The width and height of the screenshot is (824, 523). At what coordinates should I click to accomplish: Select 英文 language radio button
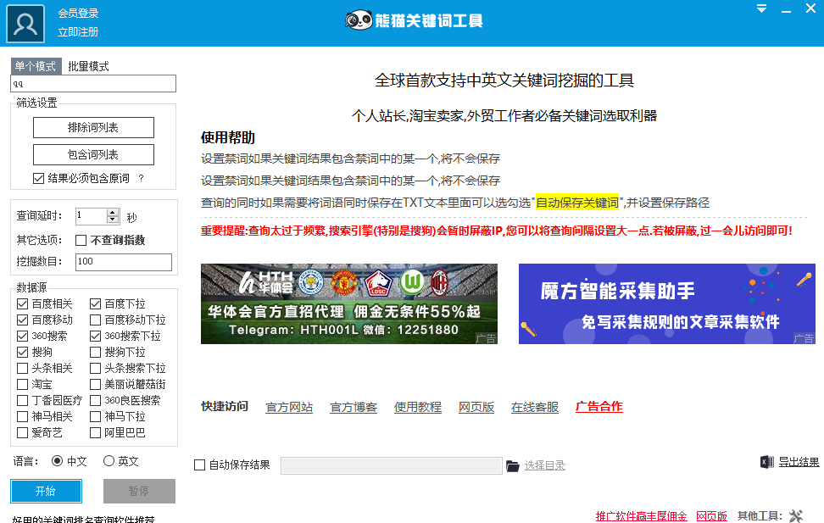109,461
